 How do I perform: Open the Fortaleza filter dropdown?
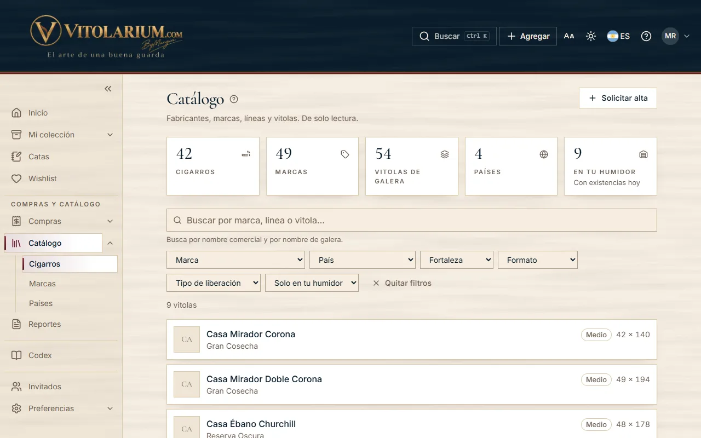click(457, 260)
